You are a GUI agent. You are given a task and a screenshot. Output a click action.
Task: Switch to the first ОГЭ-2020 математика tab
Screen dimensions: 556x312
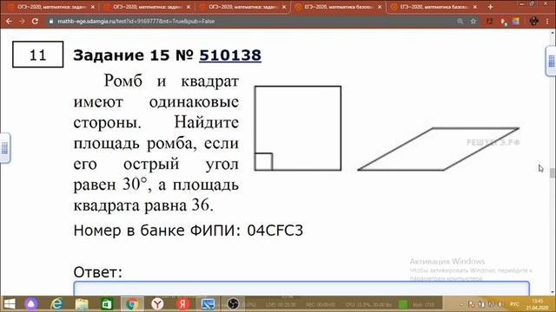coord(51,7)
